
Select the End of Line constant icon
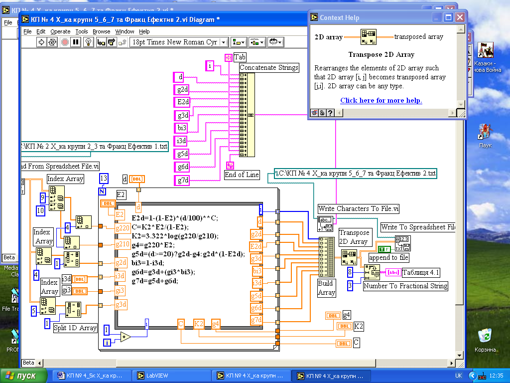tap(230, 166)
